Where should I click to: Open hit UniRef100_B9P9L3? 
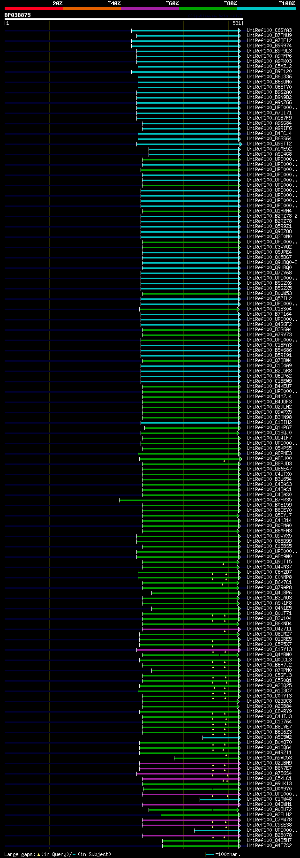click(x=269, y=51)
